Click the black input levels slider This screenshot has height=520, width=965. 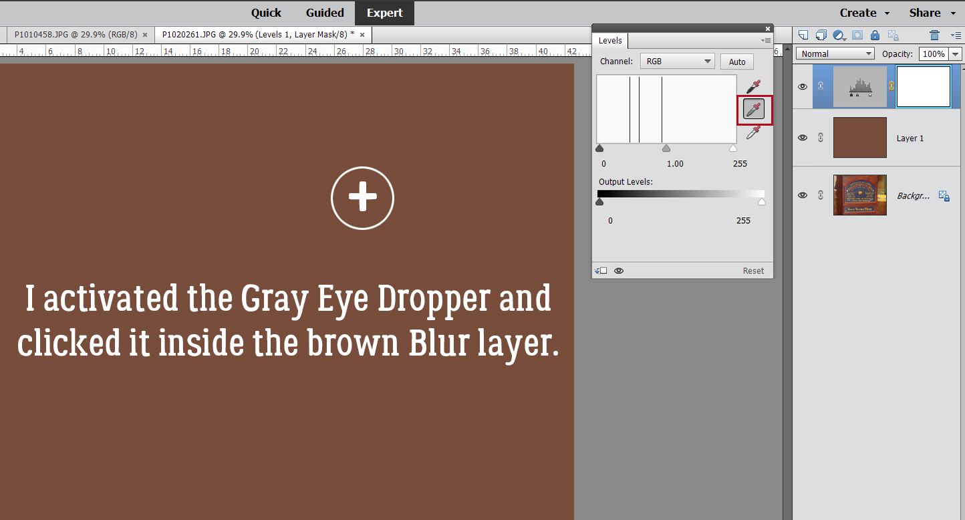point(599,148)
